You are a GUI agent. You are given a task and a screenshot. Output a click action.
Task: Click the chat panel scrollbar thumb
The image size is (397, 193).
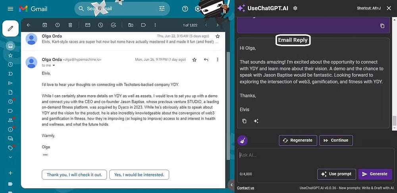[x=395, y=121]
